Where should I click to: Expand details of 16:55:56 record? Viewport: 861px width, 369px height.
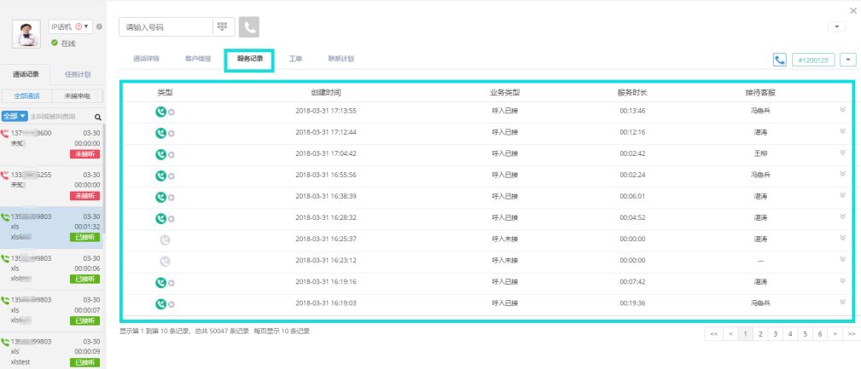(842, 173)
